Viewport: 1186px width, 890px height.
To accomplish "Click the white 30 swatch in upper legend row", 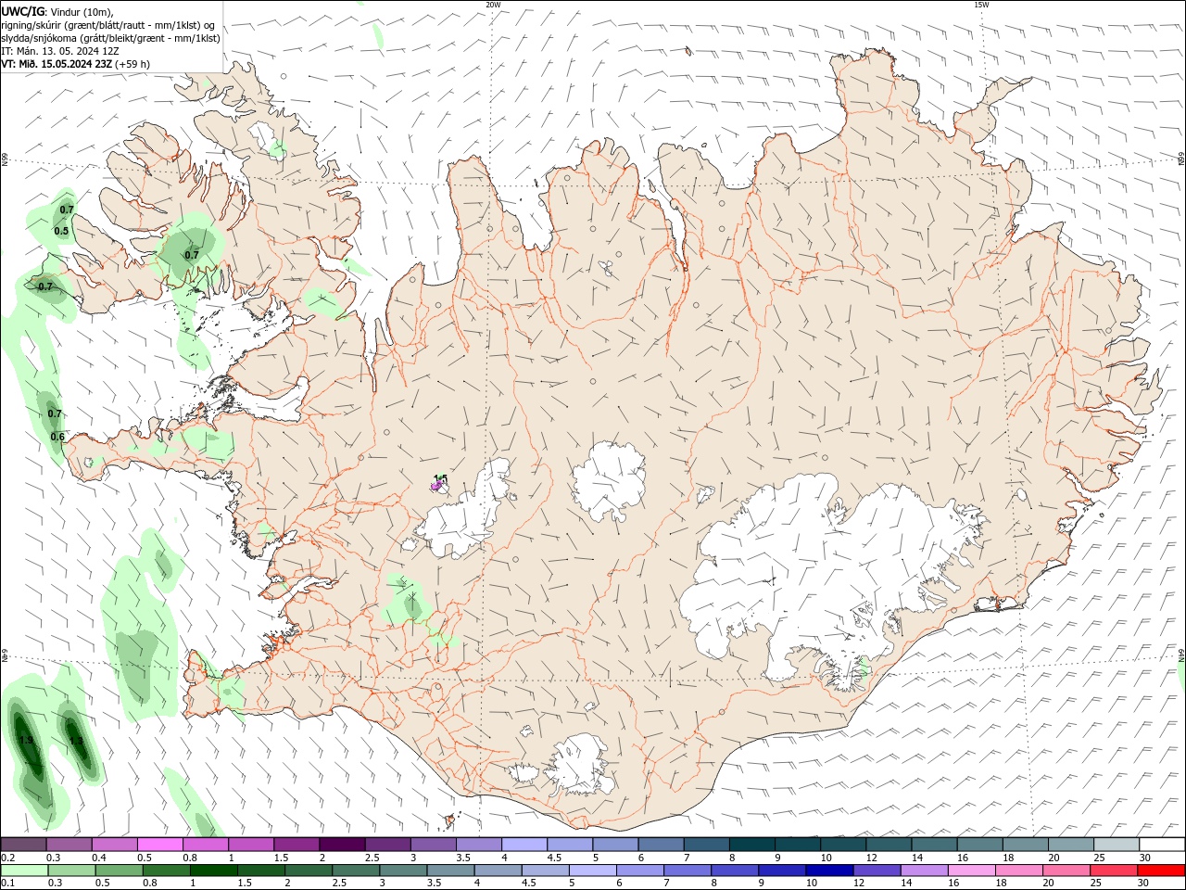I will [1163, 845].
